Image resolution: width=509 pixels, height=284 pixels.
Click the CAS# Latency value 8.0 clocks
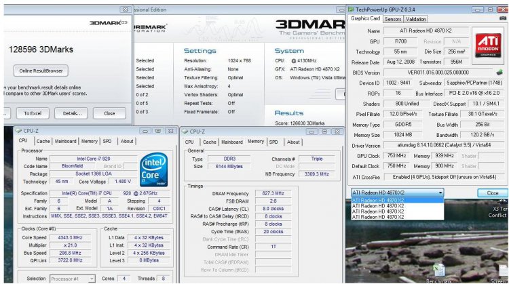[273, 209]
